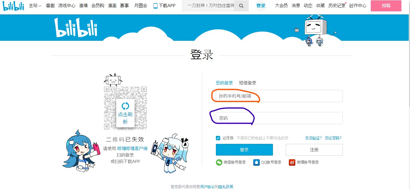Click the pink 投稿 button
This screenshot has height=189, width=410.
(x=386, y=6)
